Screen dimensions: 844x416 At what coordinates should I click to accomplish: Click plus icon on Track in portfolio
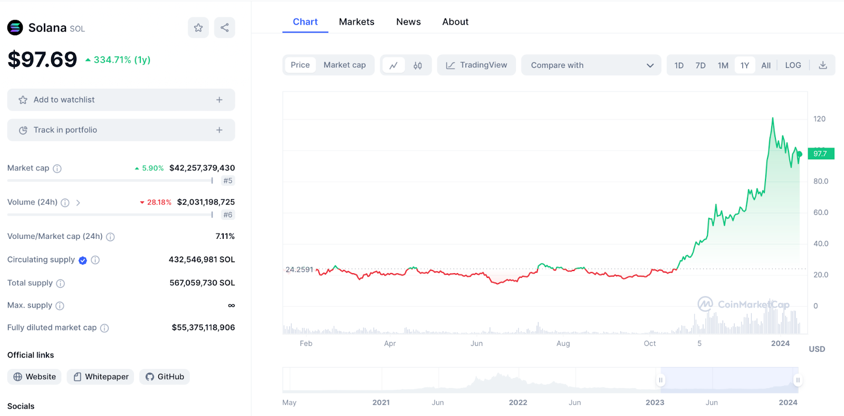pyautogui.click(x=219, y=130)
